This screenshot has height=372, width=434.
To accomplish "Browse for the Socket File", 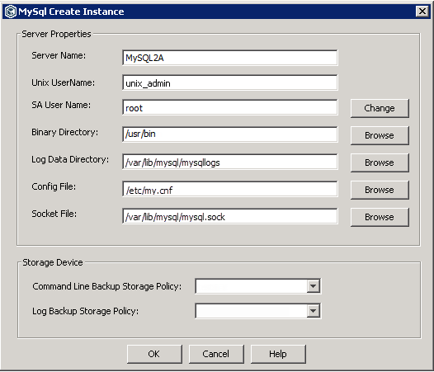I will click(380, 217).
